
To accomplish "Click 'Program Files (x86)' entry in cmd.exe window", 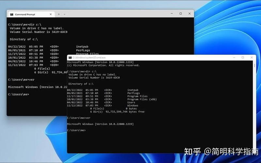I will point(142,99).
